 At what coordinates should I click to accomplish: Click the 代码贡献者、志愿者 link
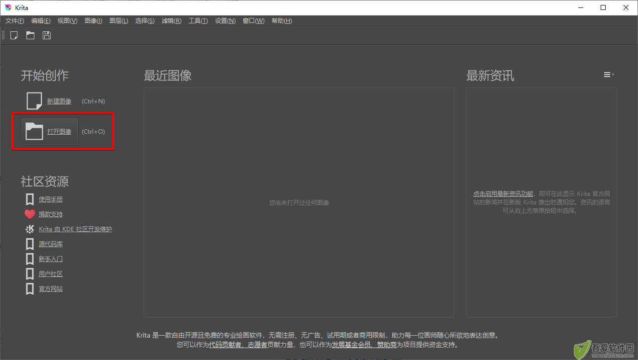click(x=238, y=345)
